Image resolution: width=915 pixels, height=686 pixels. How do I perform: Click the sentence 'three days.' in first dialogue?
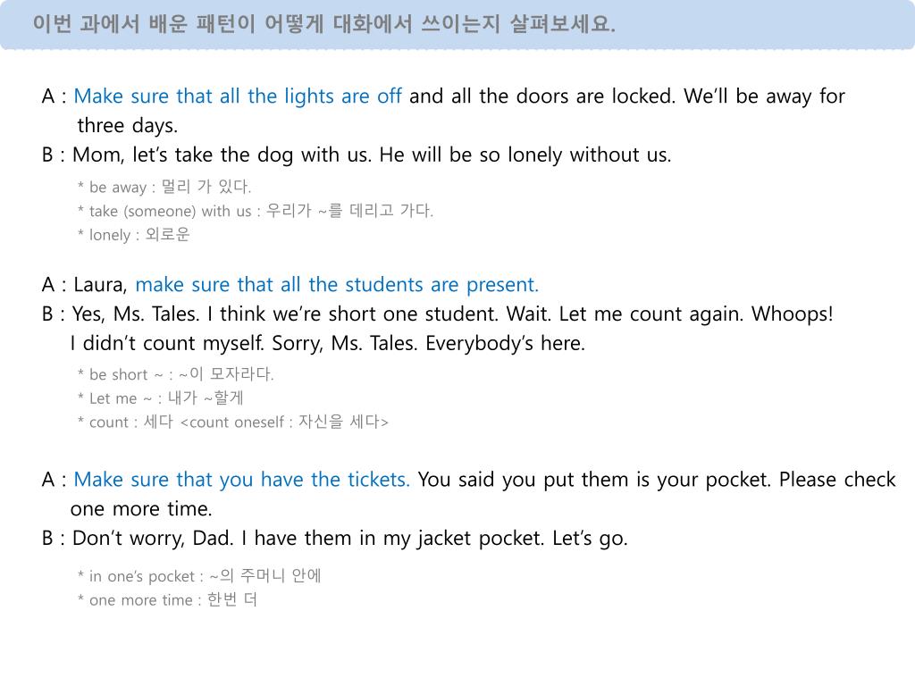click(x=127, y=126)
